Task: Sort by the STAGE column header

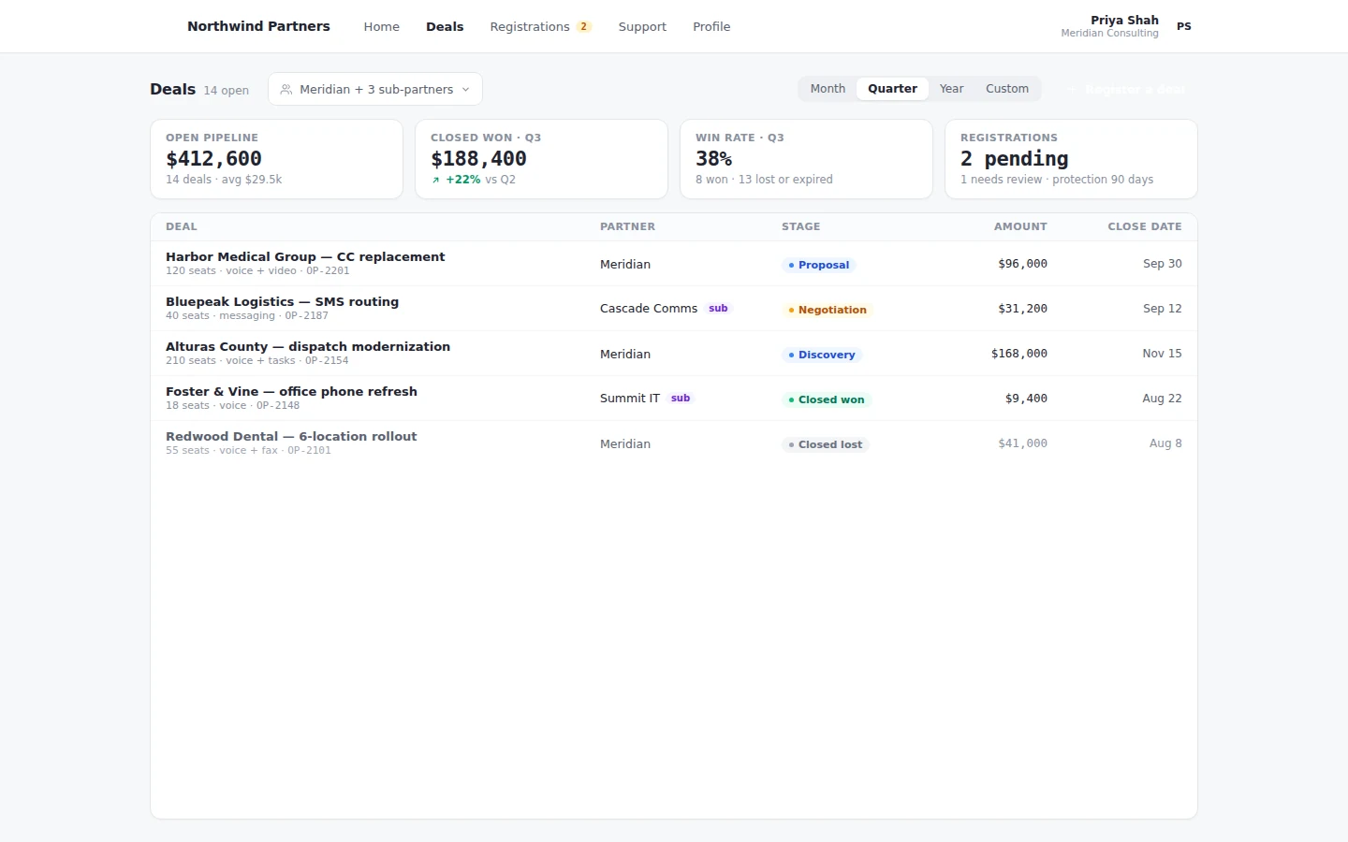Action: tap(801, 226)
